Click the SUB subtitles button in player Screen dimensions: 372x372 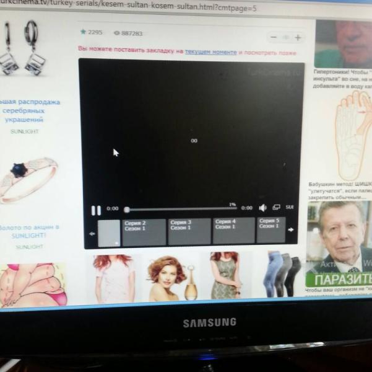289,207
